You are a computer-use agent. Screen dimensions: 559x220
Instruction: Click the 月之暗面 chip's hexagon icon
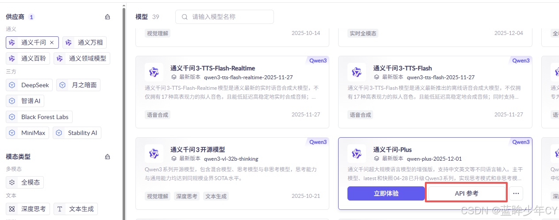62,85
